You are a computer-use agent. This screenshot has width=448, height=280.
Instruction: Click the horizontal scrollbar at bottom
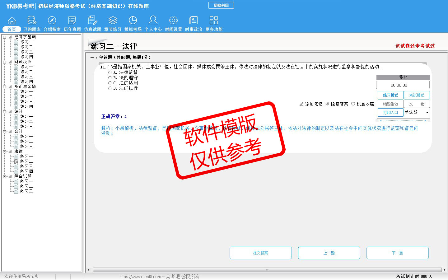[x=266, y=270]
